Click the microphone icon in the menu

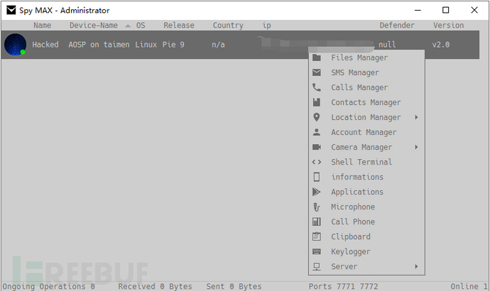pyautogui.click(x=317, y=207)
